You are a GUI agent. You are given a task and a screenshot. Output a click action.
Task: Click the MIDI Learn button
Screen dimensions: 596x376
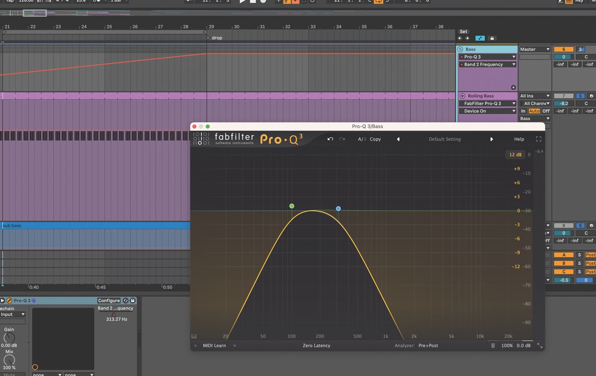coord(214,346)
